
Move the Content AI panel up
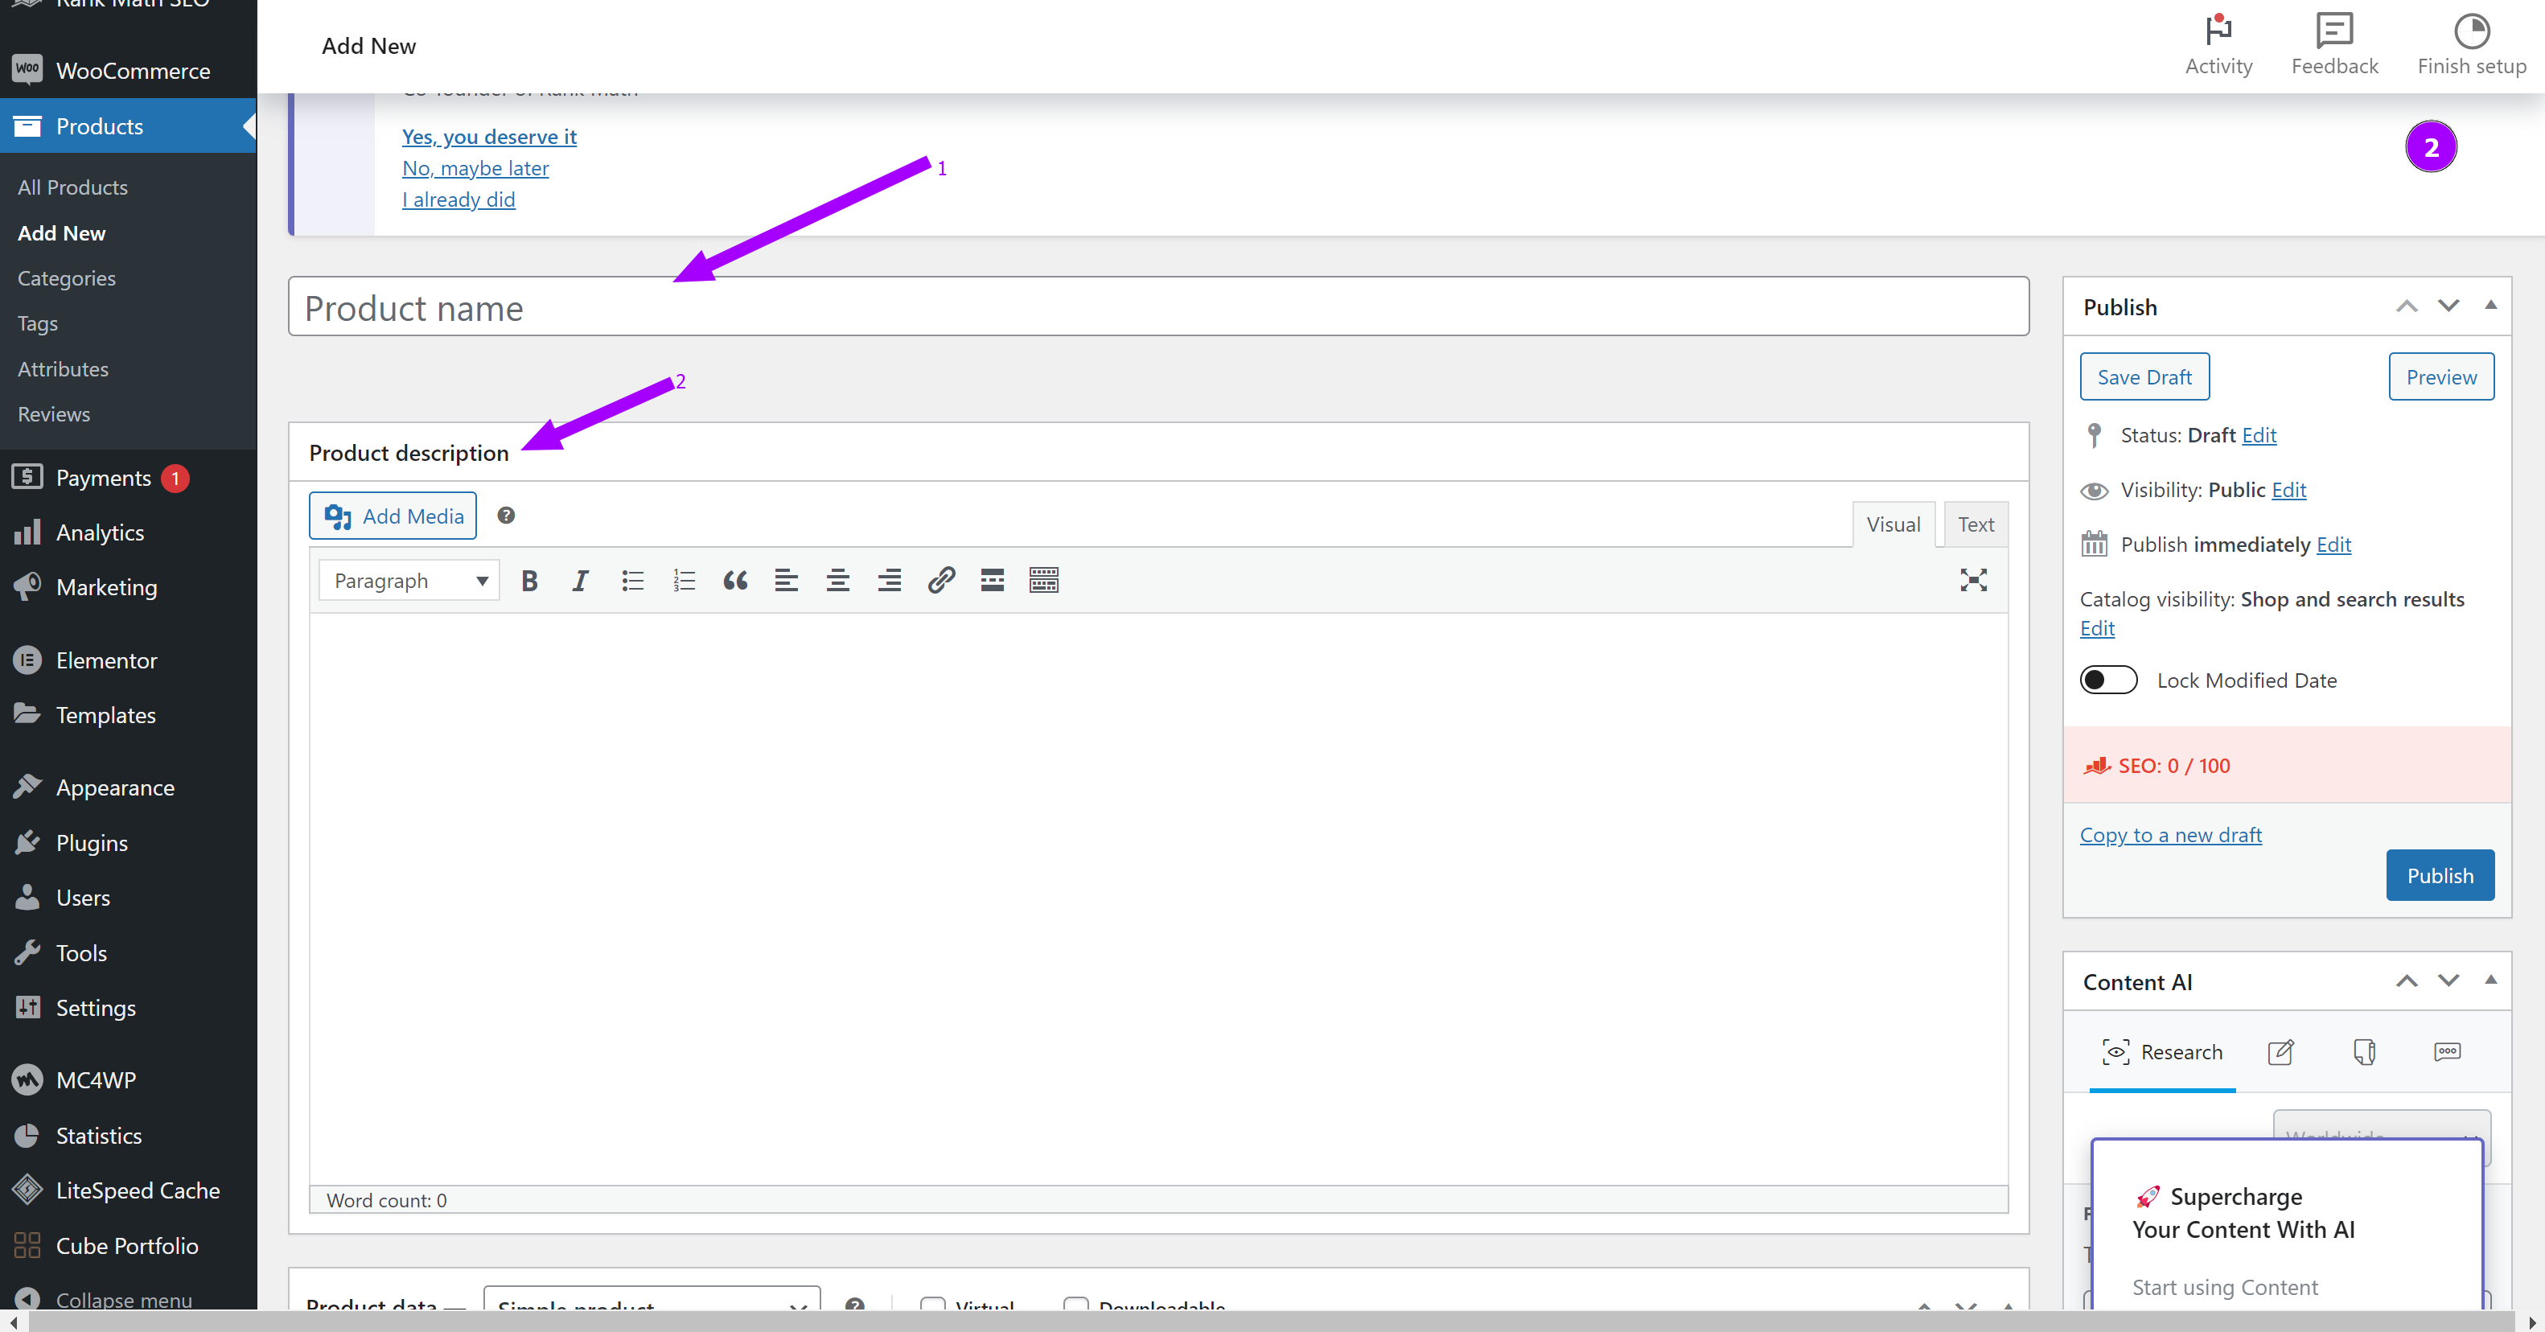pyautogui.click(x=2407, y=981)
